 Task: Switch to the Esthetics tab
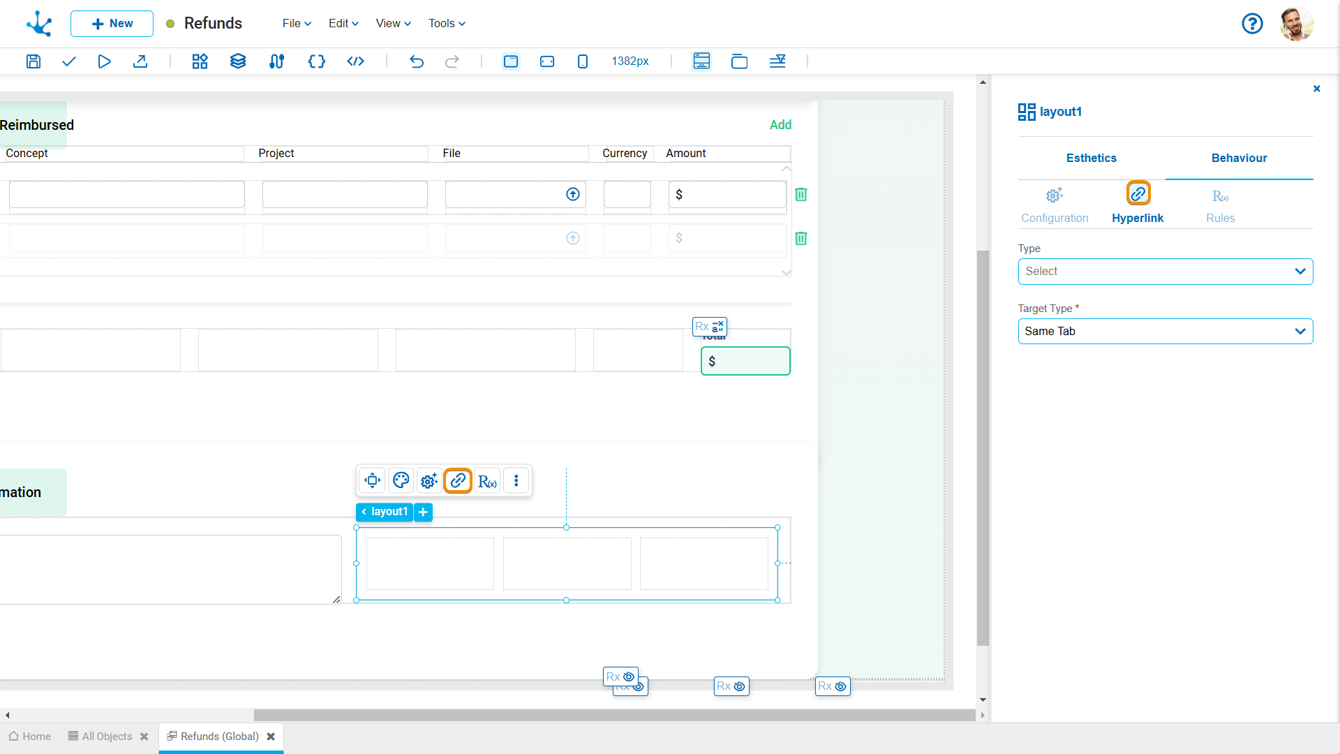[1091, 158]
